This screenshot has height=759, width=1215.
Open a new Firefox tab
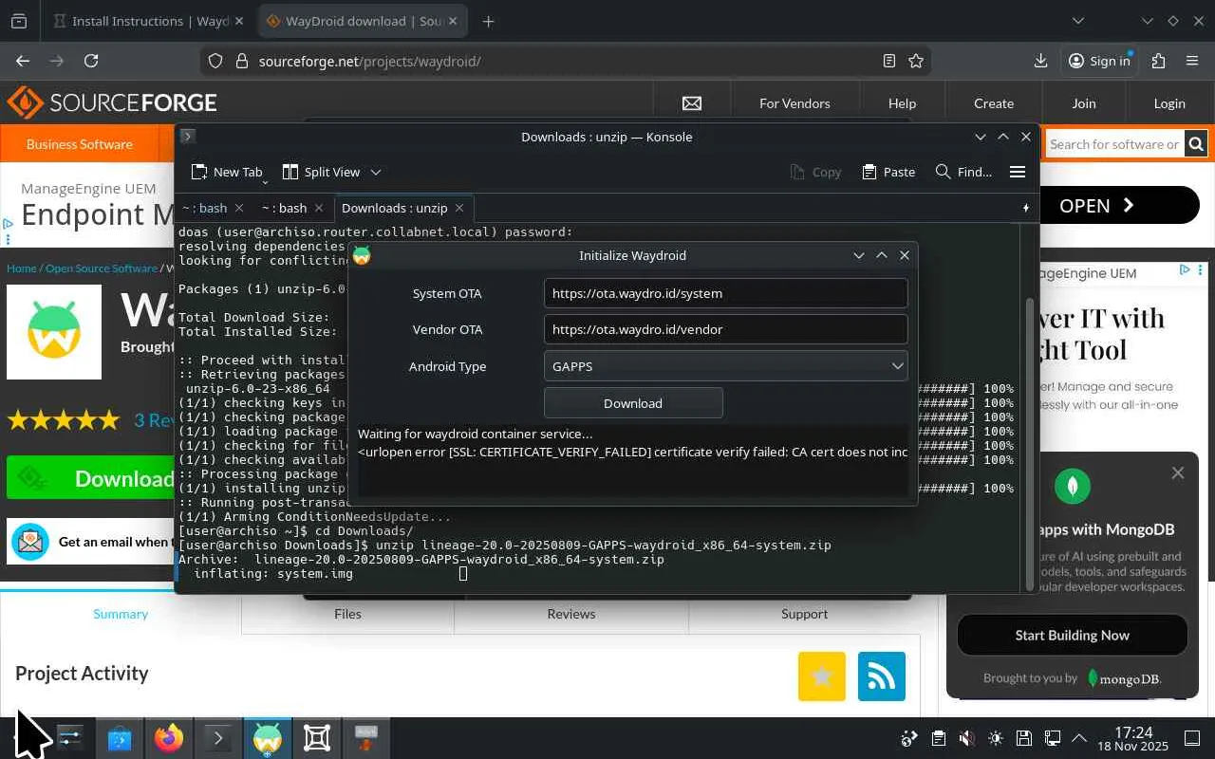(488, 21)
